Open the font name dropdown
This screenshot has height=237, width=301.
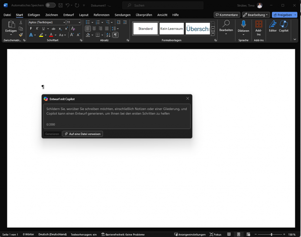click(64, 22)
